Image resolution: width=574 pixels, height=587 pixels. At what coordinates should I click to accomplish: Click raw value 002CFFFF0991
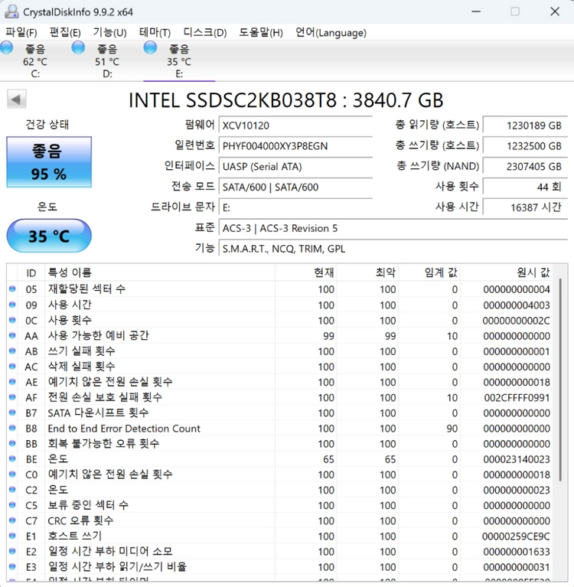(x=517, y=397)
